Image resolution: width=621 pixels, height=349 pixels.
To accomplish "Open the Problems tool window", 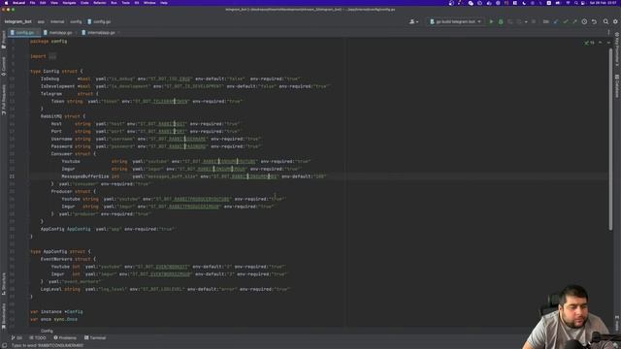I will (65, 338).
